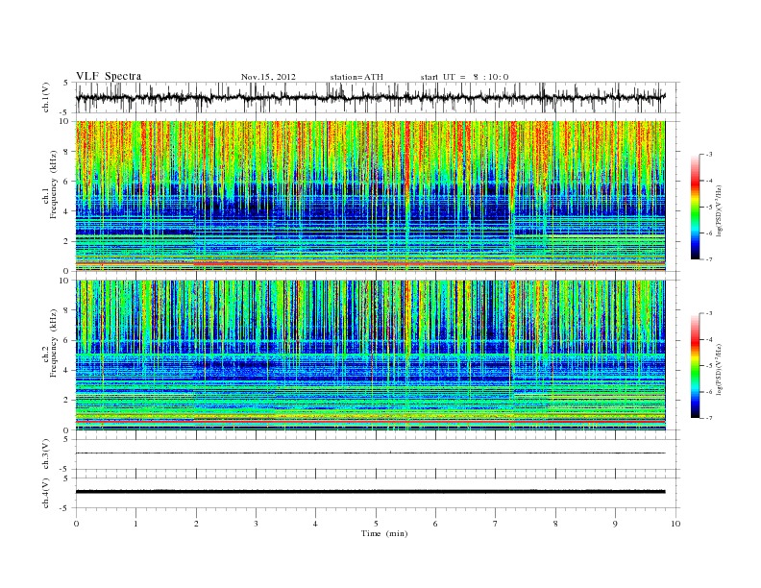Click the thick ch.4 waveform trace
This screenshot has width=761, height=588.
pyautogui.click(x=370, y=492)
